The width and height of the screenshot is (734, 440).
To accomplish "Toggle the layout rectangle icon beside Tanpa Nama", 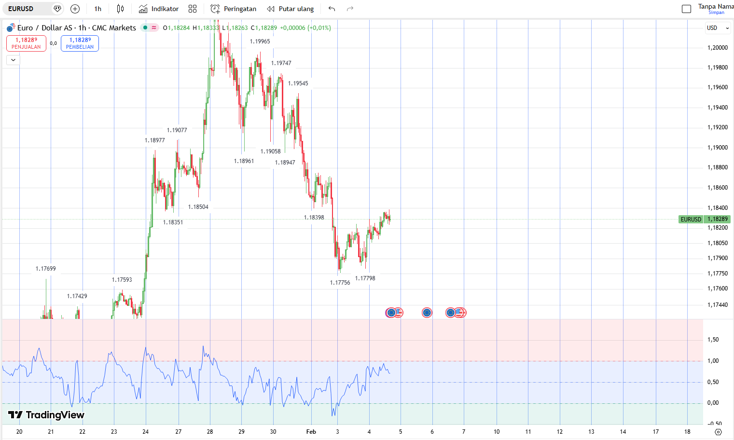I will click(x=686, y=9).
